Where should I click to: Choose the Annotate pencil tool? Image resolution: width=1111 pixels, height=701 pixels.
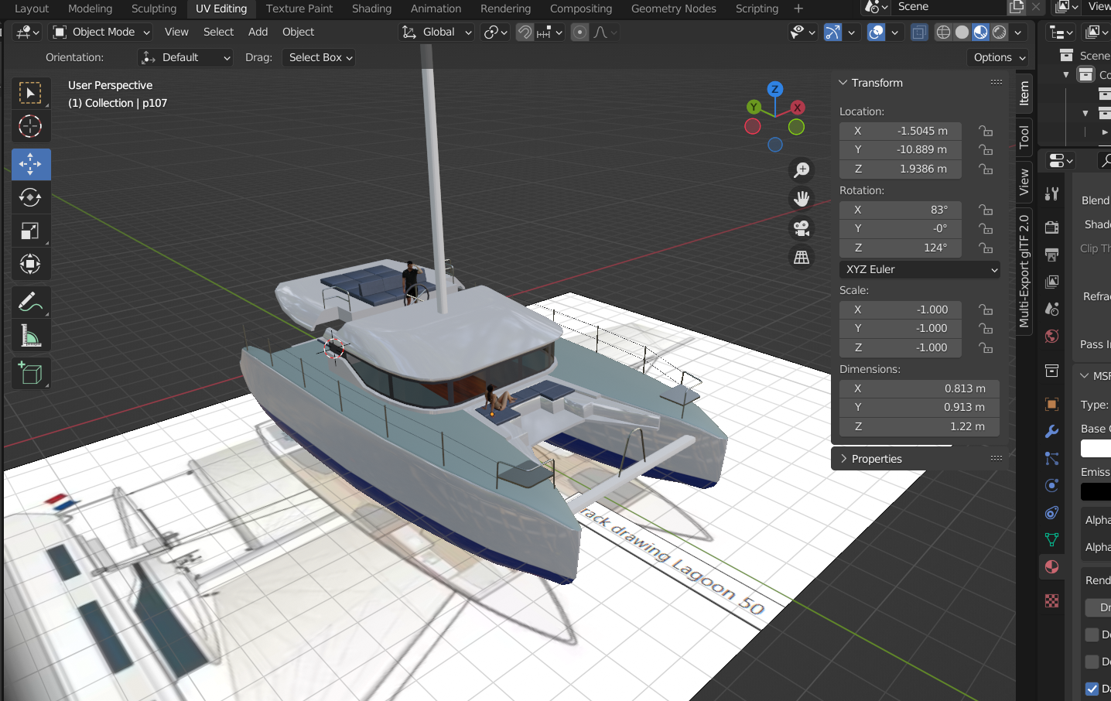pos(31,302)
